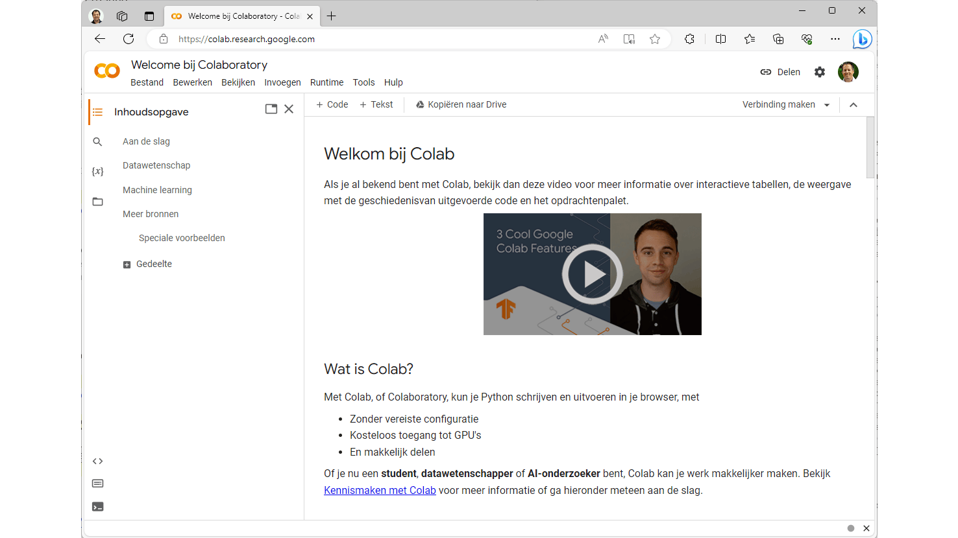The width and height of the screenshot is (958, 538).
Task: Add this page to favorites star
Action: coord(655,39)
